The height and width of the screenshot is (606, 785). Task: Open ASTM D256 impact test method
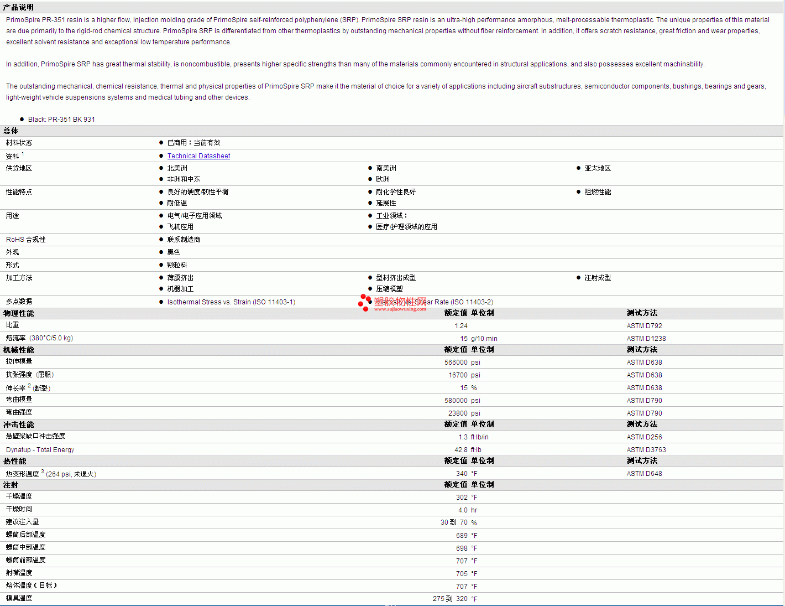[644, 437]
